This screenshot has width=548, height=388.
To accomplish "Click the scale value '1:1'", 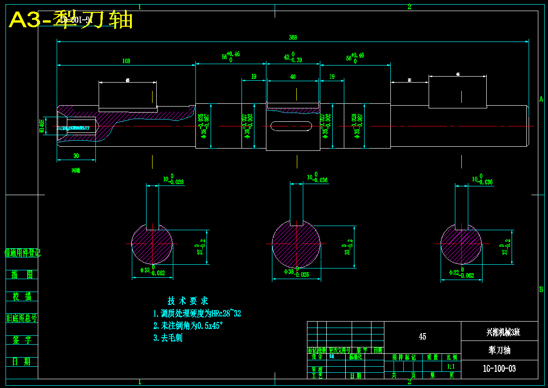I will pyautogui.click(x=451, y=367).
